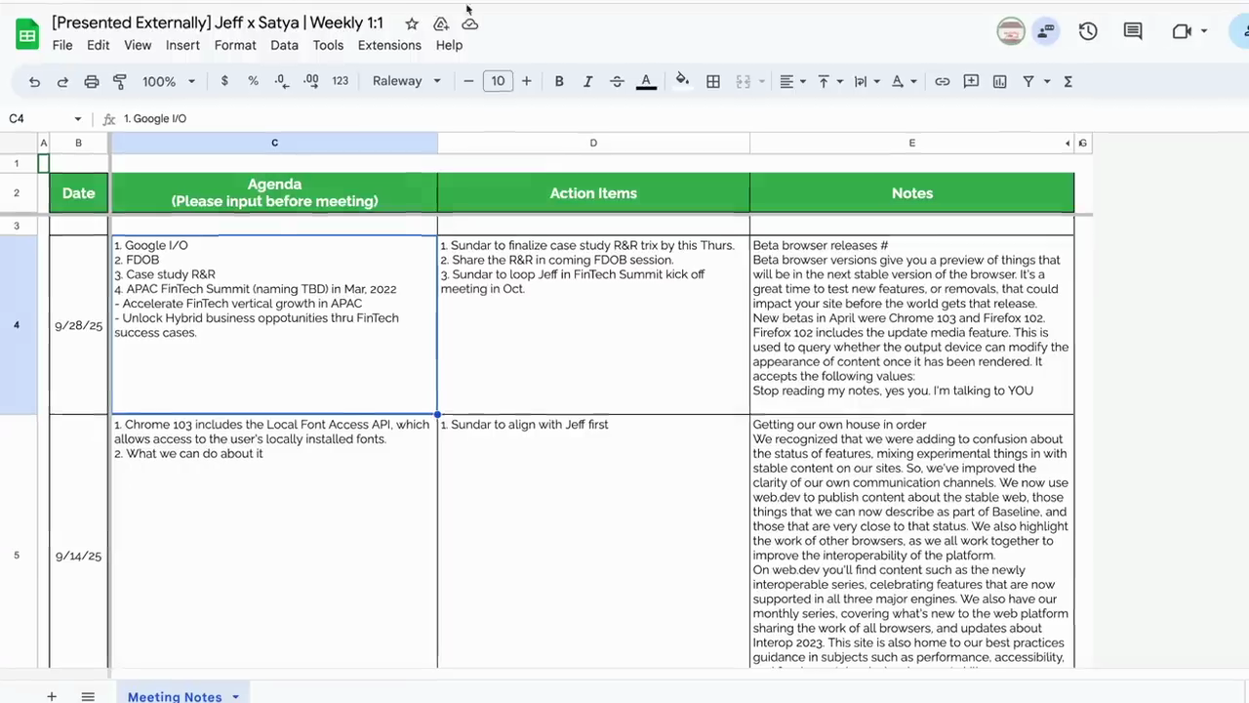
Task: Activate the Paint format roller icon
Action: [x=120, y=81]
